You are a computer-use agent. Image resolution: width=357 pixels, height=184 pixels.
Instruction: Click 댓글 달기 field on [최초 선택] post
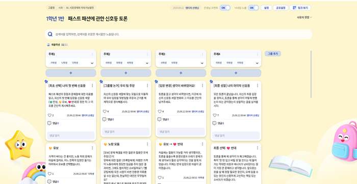(x=71, y=136)
